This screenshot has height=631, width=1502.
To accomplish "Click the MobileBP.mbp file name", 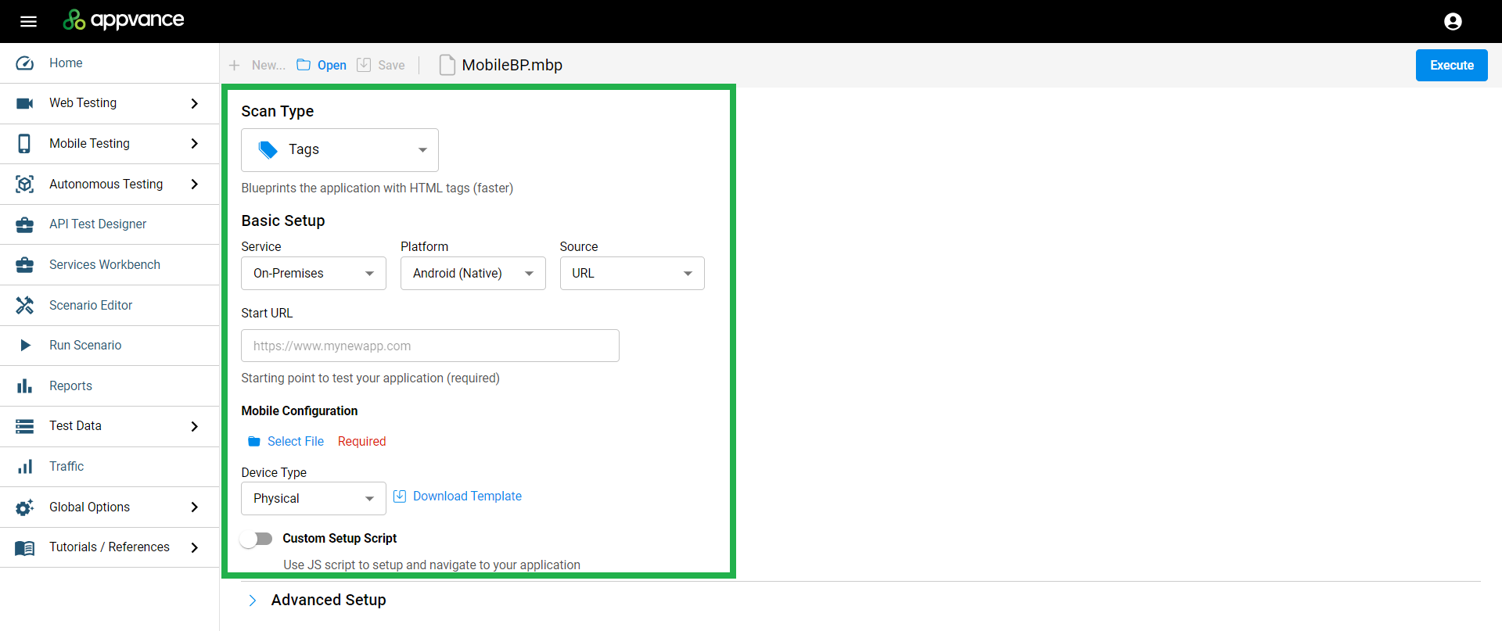I will pos(512,66).
